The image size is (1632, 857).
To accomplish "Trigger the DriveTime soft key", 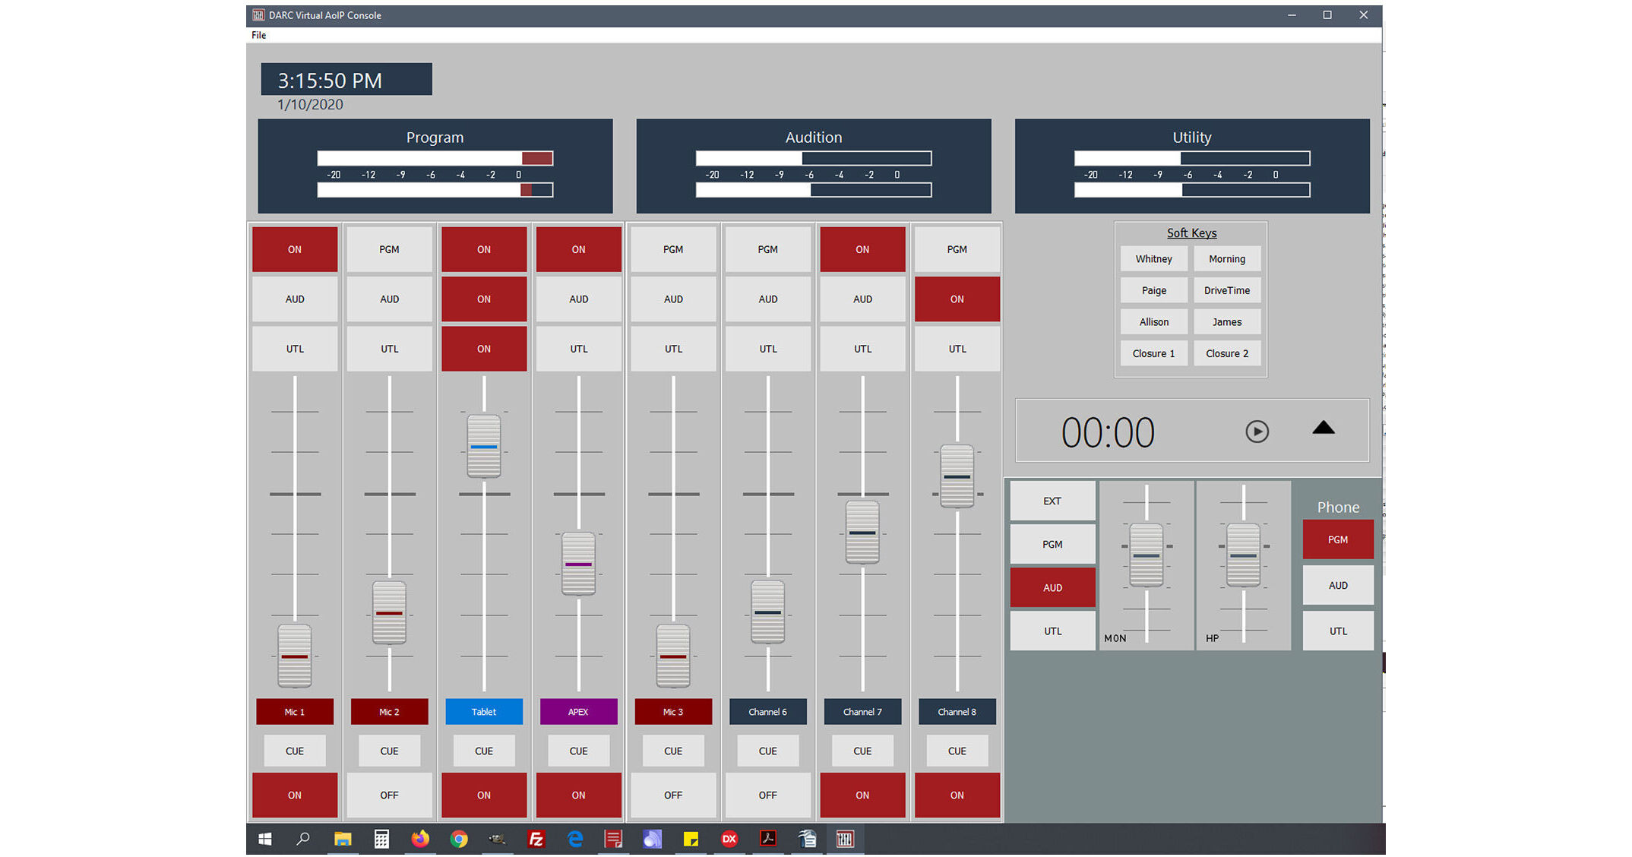I will pos(1227,290).
